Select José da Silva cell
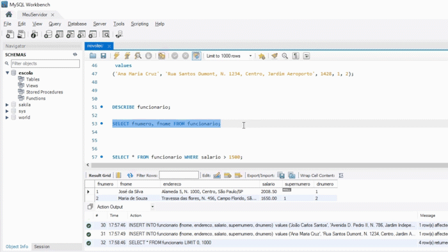 pyautogui.click(x=131, y=191)
